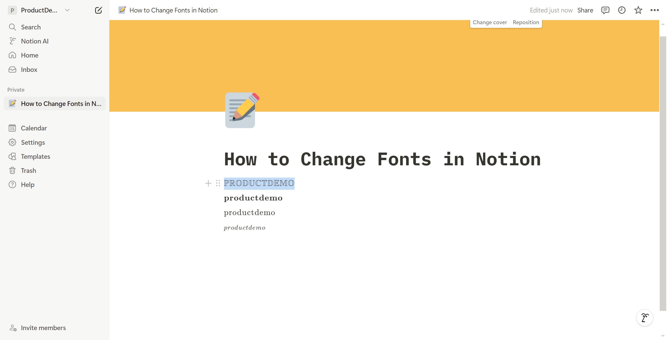667x340 pixels.
Task: Click the vertical scrollbar thumb
Action: pyautogui.click(x=663, y=173)
